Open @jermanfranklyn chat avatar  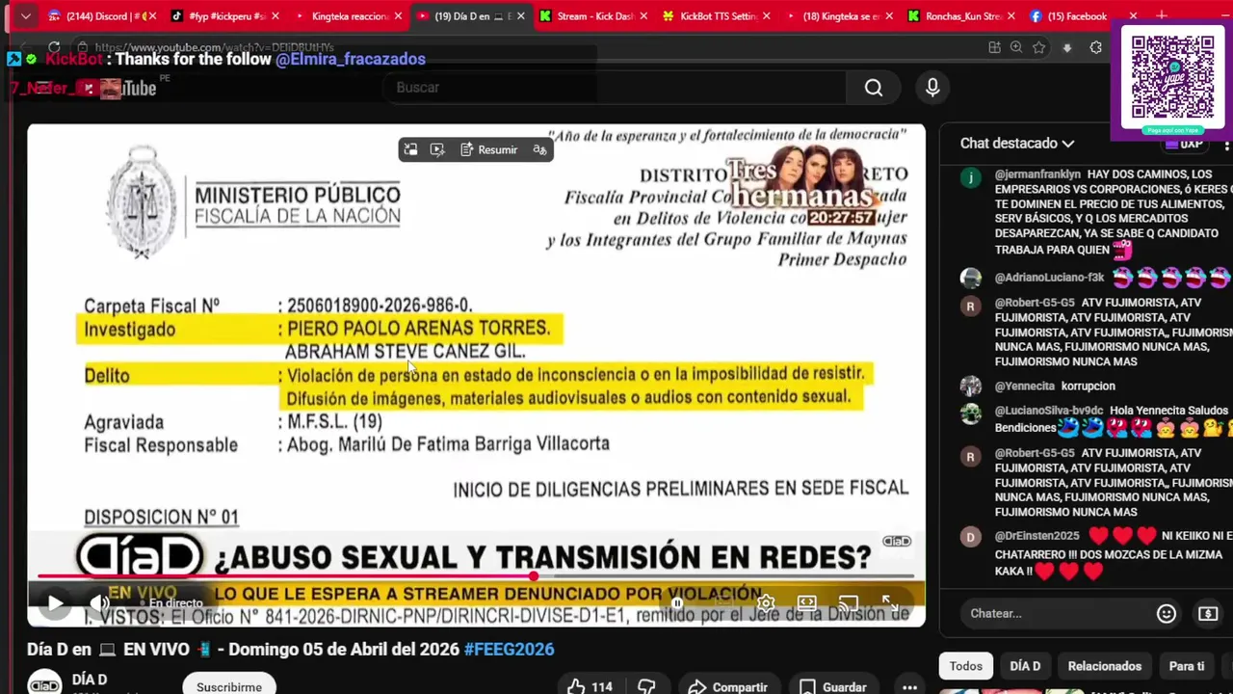971,177
